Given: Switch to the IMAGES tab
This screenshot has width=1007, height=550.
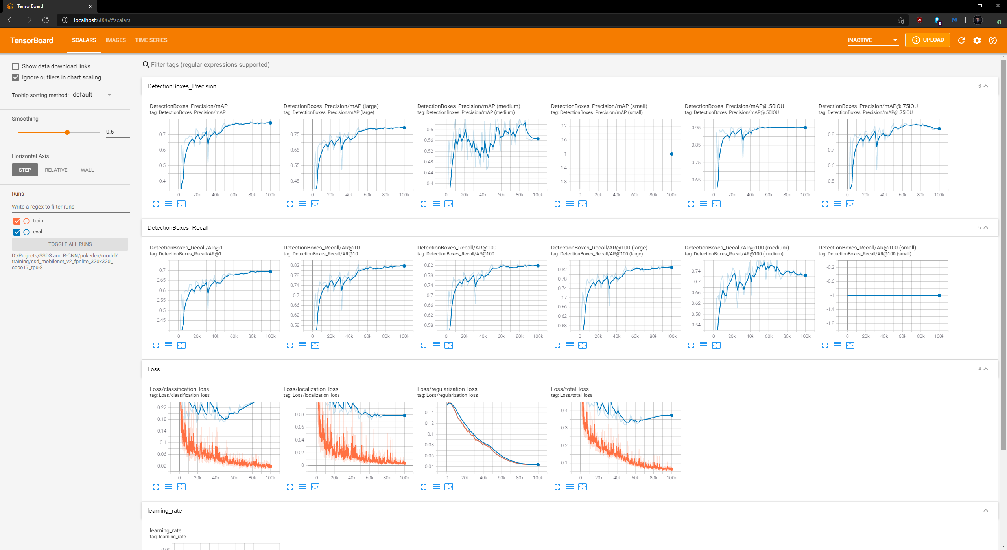Looking at the screenshot, I should click(x=116, y=40).
